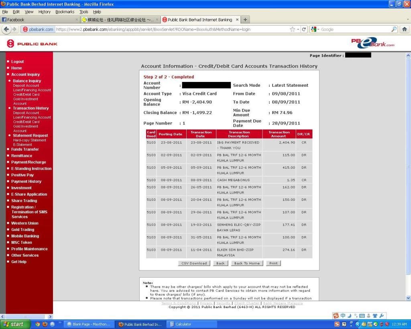Open the Bookmarks menu

[65, 12]
